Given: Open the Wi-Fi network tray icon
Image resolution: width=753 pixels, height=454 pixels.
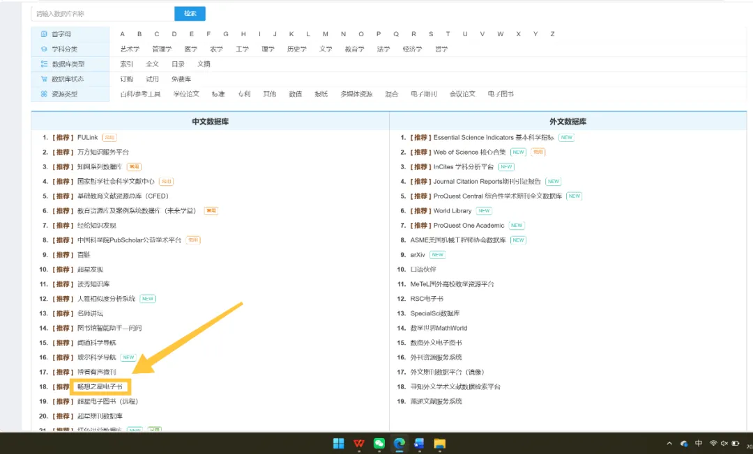Looking at the screenshot, I should 713,444.
